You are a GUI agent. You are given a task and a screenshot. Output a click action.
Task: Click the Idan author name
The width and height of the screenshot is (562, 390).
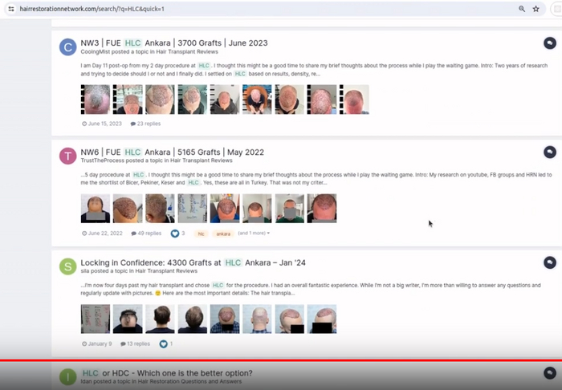click(87, 381)
